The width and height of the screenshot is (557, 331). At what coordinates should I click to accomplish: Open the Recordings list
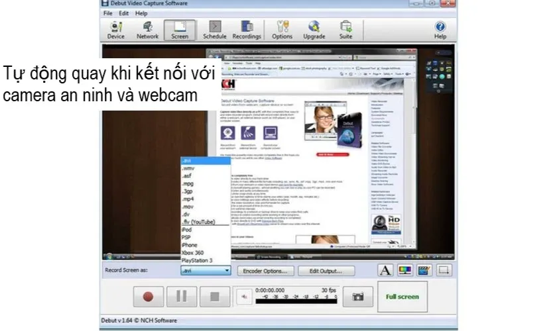coord(246,30)
